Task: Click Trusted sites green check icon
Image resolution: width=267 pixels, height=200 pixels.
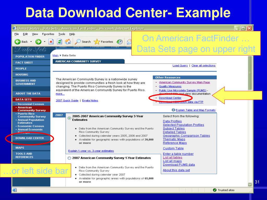Action: 215,190
